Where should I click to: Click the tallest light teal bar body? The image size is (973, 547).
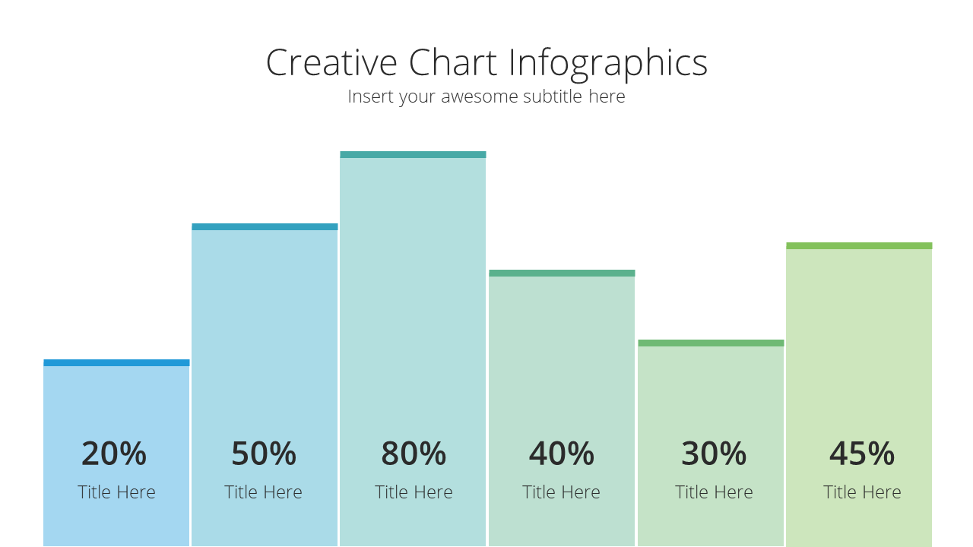413,352
